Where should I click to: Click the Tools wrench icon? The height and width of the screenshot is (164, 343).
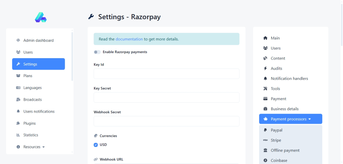click(x=265, y=89)
